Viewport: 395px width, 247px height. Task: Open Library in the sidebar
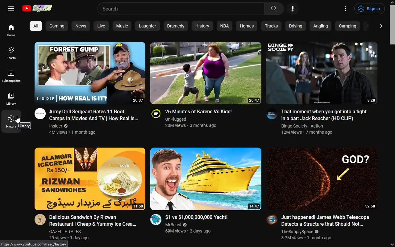coord(11,99)
